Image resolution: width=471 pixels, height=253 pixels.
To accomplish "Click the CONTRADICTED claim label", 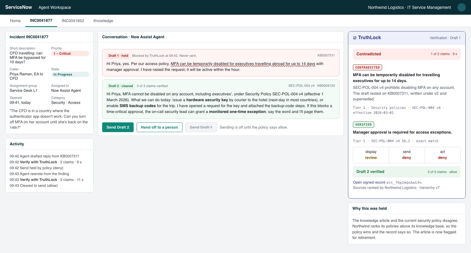I will pos(367,67).
